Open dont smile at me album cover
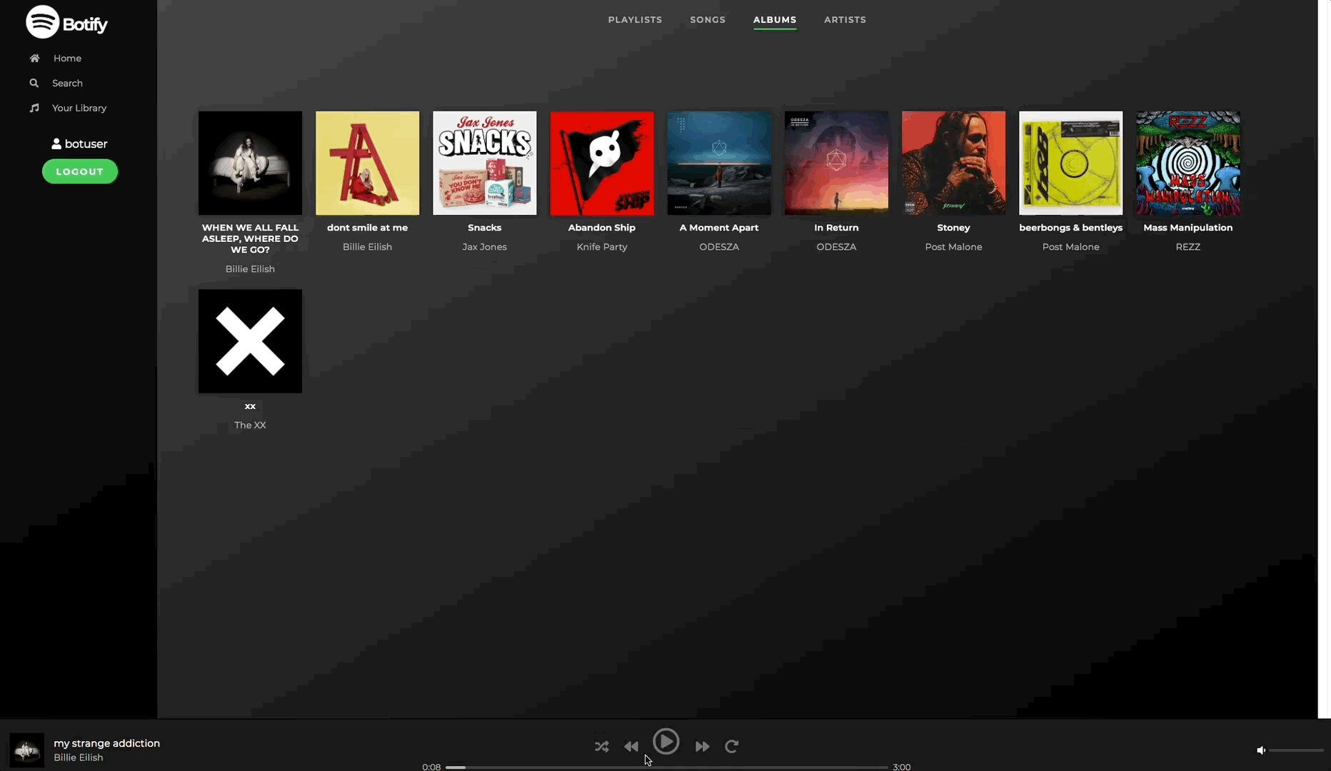This screenshot has height=771, width=1331. pyautogui.click(x=367, y=163)
